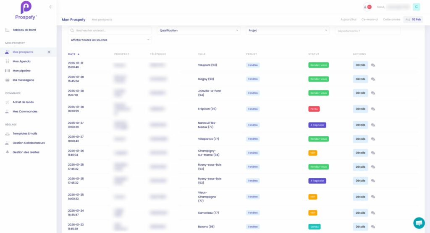Viewport: 430px width, 233px height.
Task: Go to Mon Agenda in sidebar
Action: tap(21, 61)
